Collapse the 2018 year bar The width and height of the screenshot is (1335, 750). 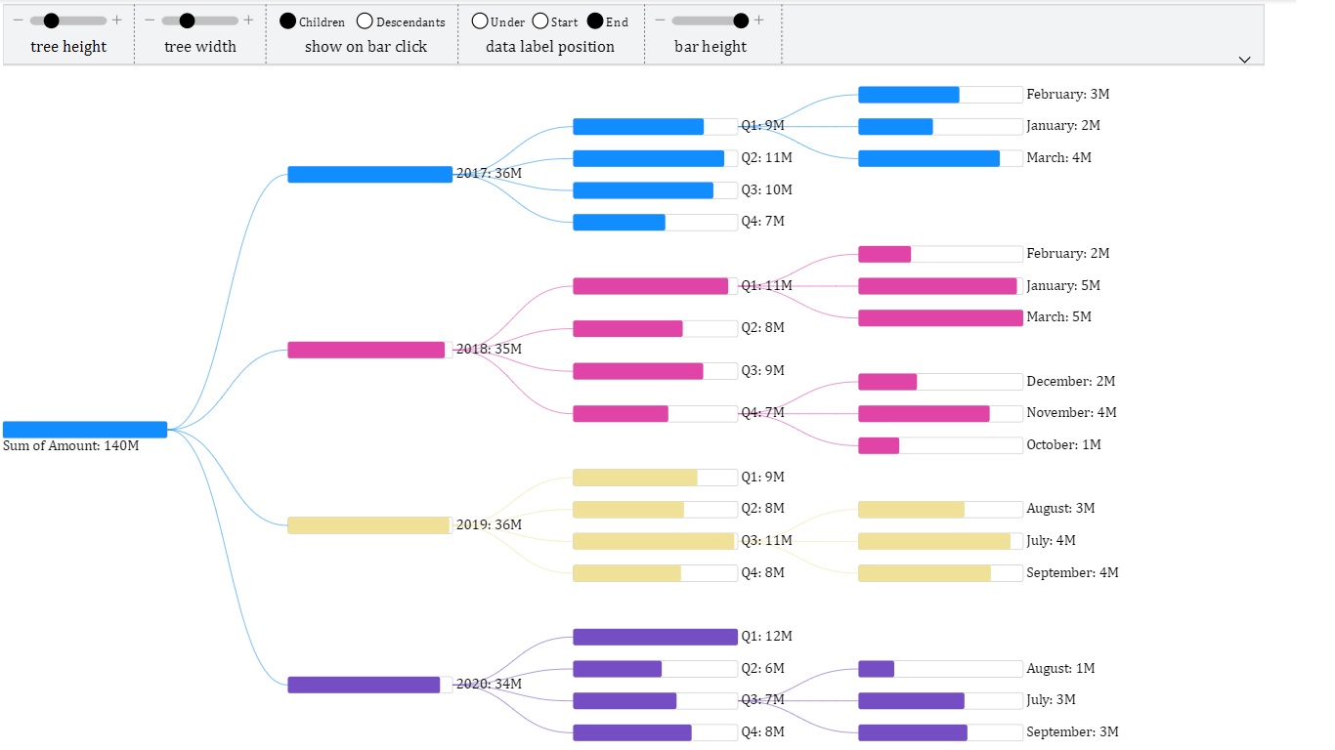369,350
